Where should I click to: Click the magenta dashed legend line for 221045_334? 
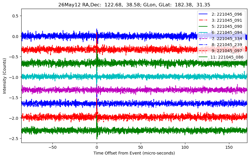203,39
